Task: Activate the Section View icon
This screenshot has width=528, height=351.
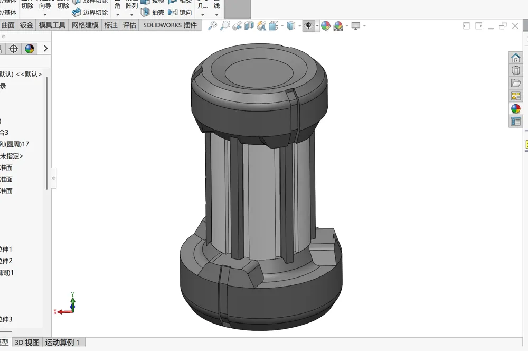Action: (249, 25)
